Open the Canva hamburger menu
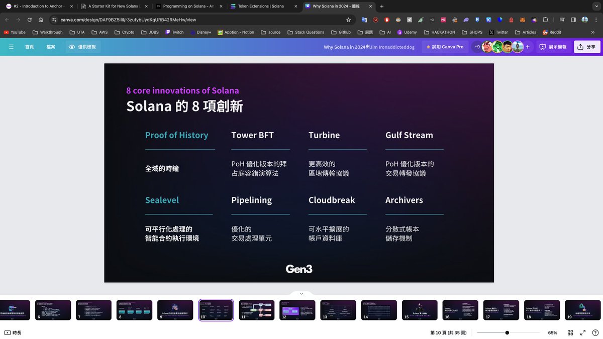Screen dimensions: 603x339 click(x=11, y=47)
